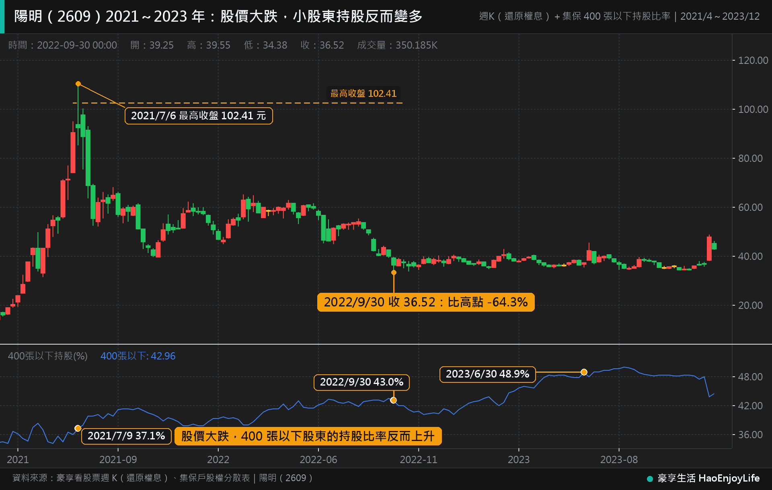Click the 週K(還原權息)subtitle at top right

click(x=619, y=16)
